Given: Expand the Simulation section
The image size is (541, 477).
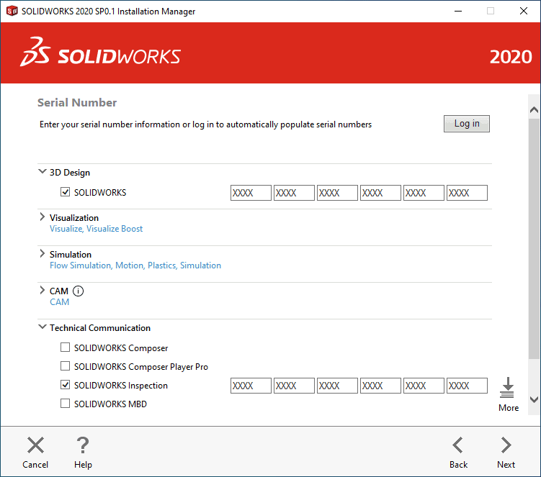Looking at the screenshot, I should coord(43,254).
